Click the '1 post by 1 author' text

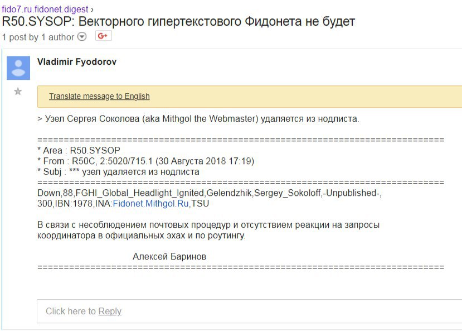coord(38,37)
